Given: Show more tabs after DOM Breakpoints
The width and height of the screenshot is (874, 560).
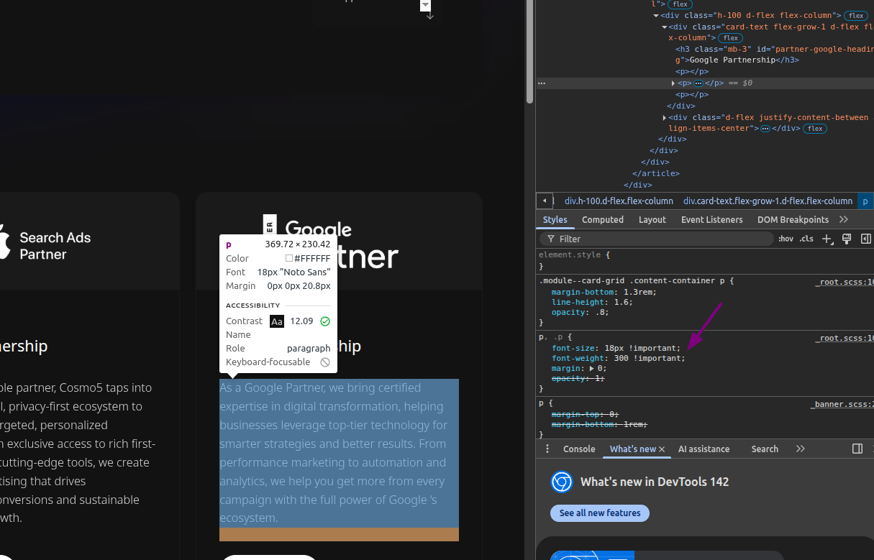Looking at the screenshot, I should click(844, 219).
